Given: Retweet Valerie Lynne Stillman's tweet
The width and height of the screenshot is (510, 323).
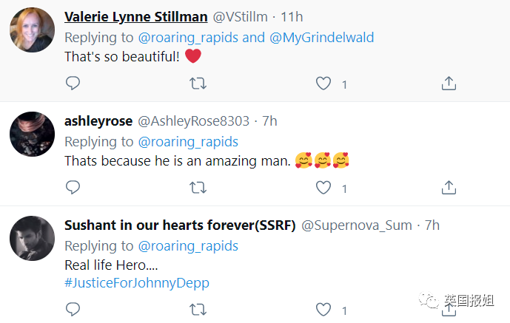Looking at the screenshot, I should [198, 84].
